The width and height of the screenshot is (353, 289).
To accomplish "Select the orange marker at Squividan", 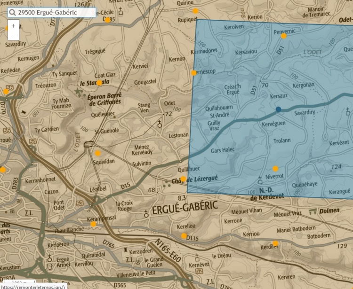I will [97, 153].
